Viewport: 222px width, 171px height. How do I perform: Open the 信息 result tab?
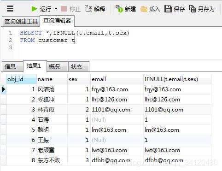point(12,67)
